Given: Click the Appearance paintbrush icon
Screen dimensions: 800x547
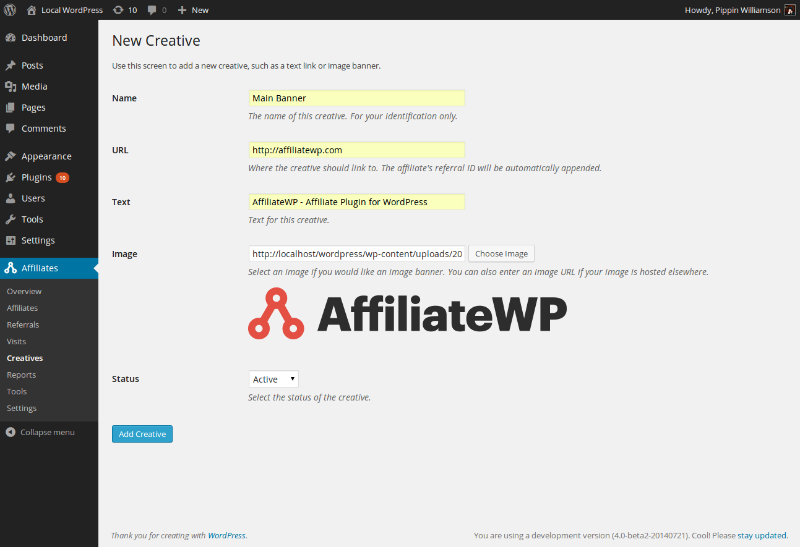Looking at the screenshot, I should pyautogui.click(x=11, y=156).
